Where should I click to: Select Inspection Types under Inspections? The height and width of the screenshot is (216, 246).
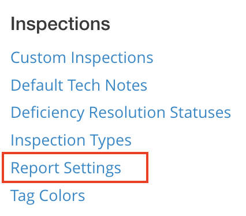click(71, 140)
